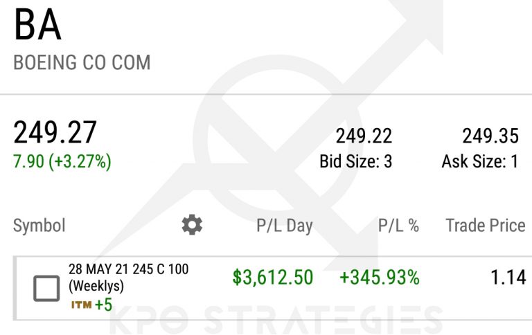532x335 pixels.
Task: Click the 7.90 (+3.27%) daily change
Action: 62,161
